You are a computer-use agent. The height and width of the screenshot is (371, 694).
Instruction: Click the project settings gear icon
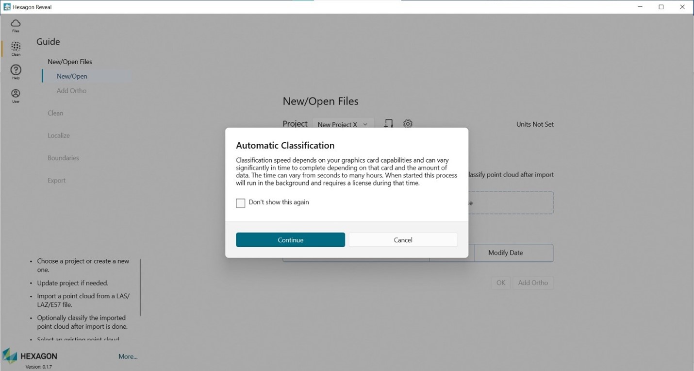(407, 124)
